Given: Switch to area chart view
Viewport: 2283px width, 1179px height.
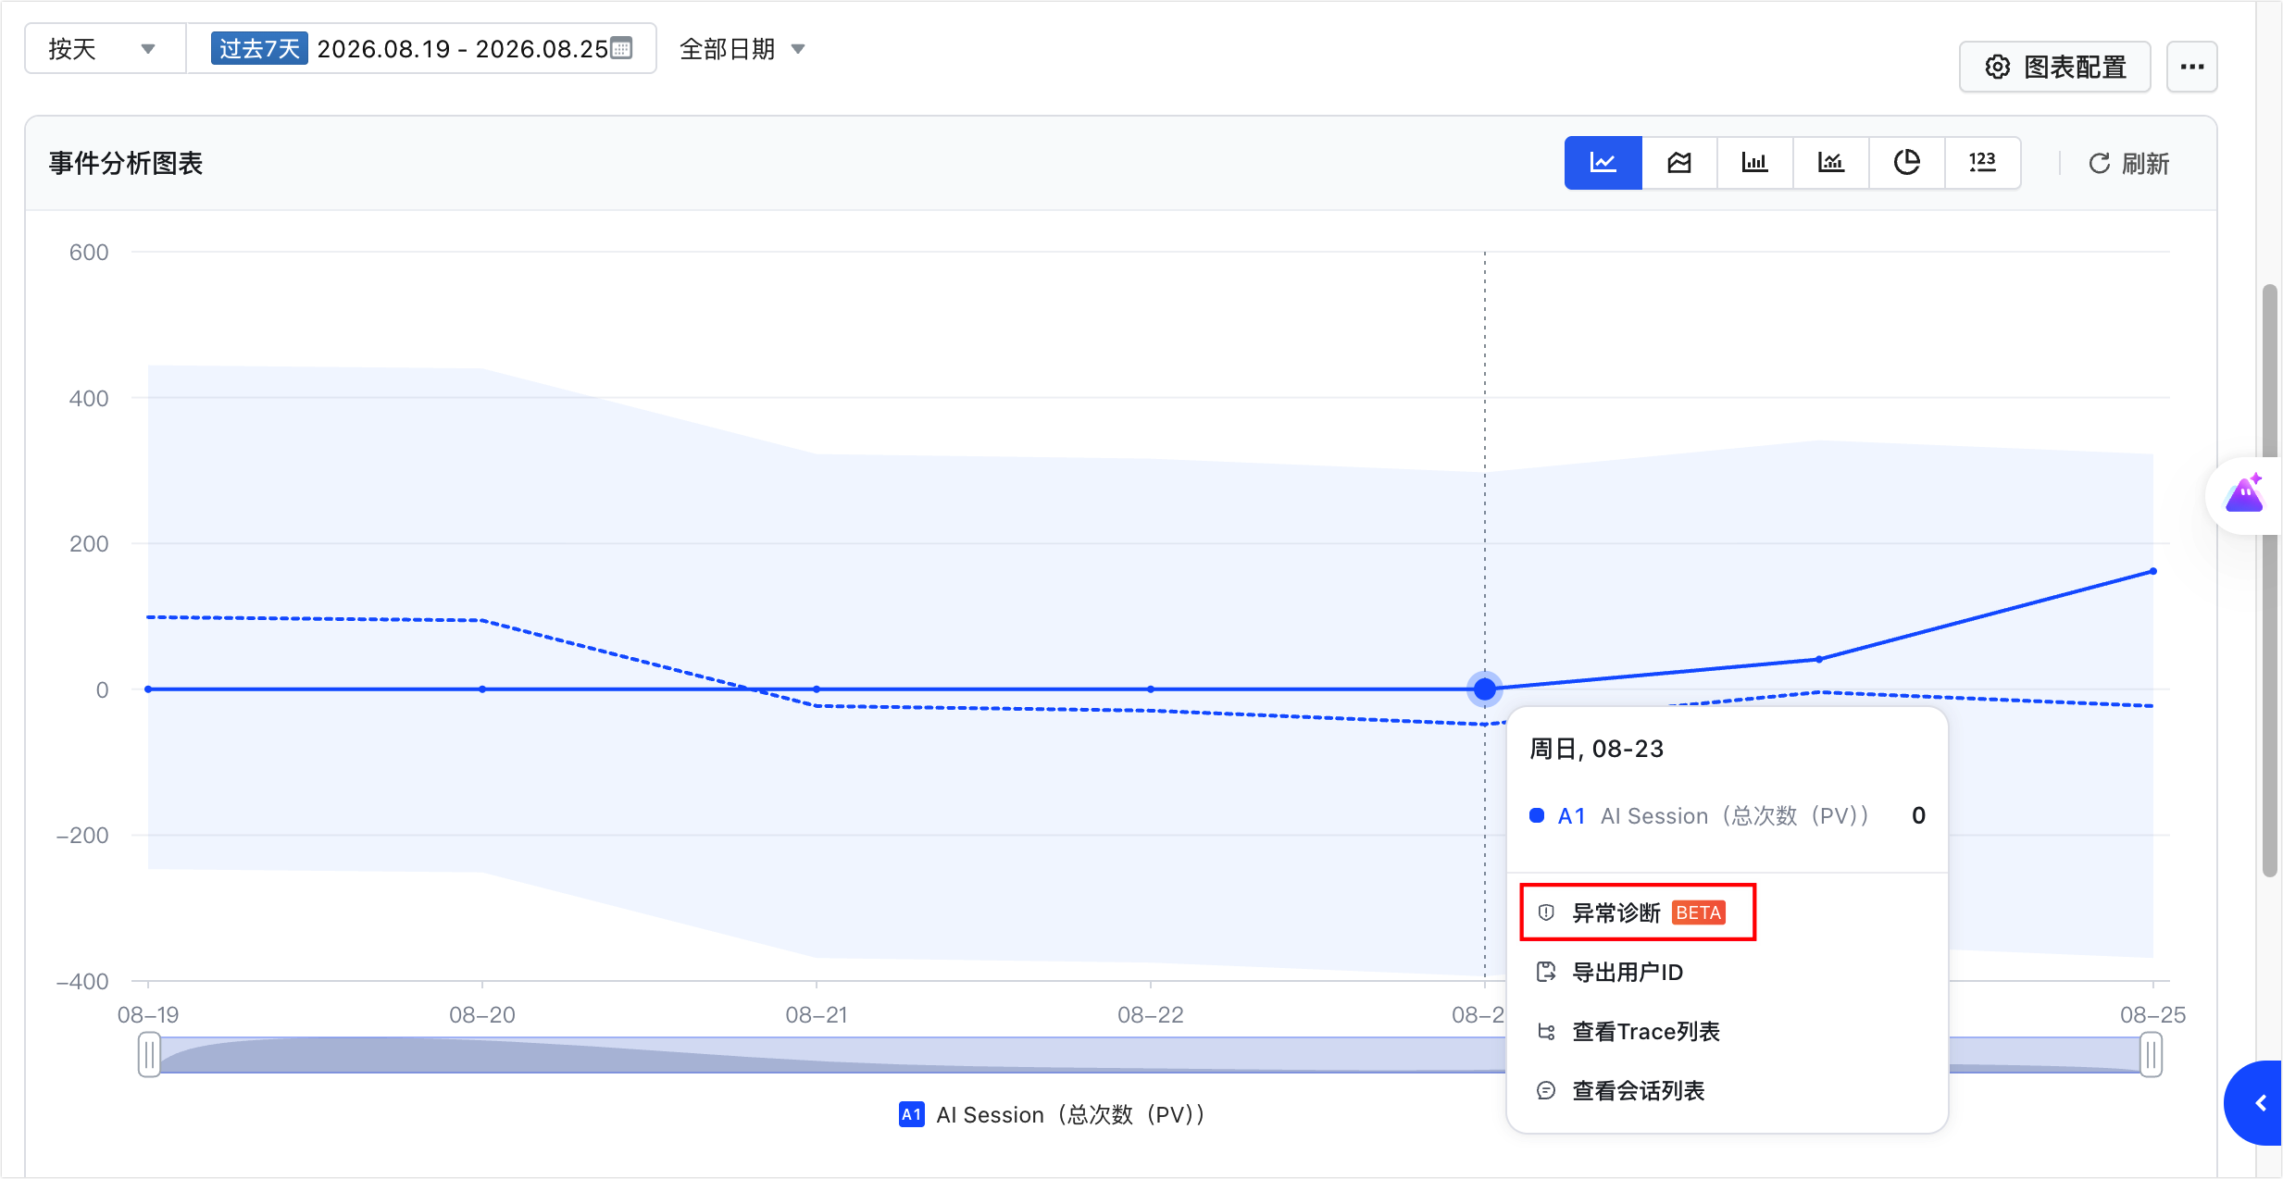Looking at the screenshot, I should tap(1678, 163).
